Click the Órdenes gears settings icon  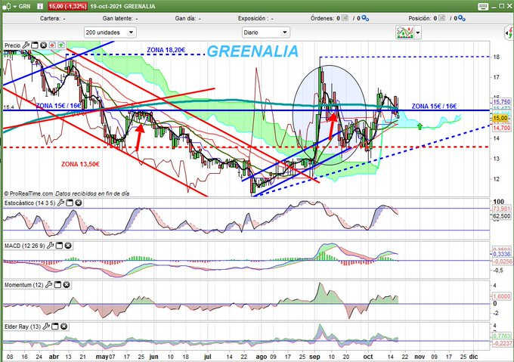pos(365,18)
